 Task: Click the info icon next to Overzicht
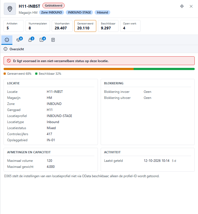coord(5,49)
